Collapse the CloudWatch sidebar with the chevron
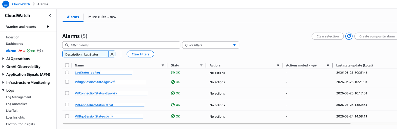This screenshot has height=129, width=397. [50, 16]
